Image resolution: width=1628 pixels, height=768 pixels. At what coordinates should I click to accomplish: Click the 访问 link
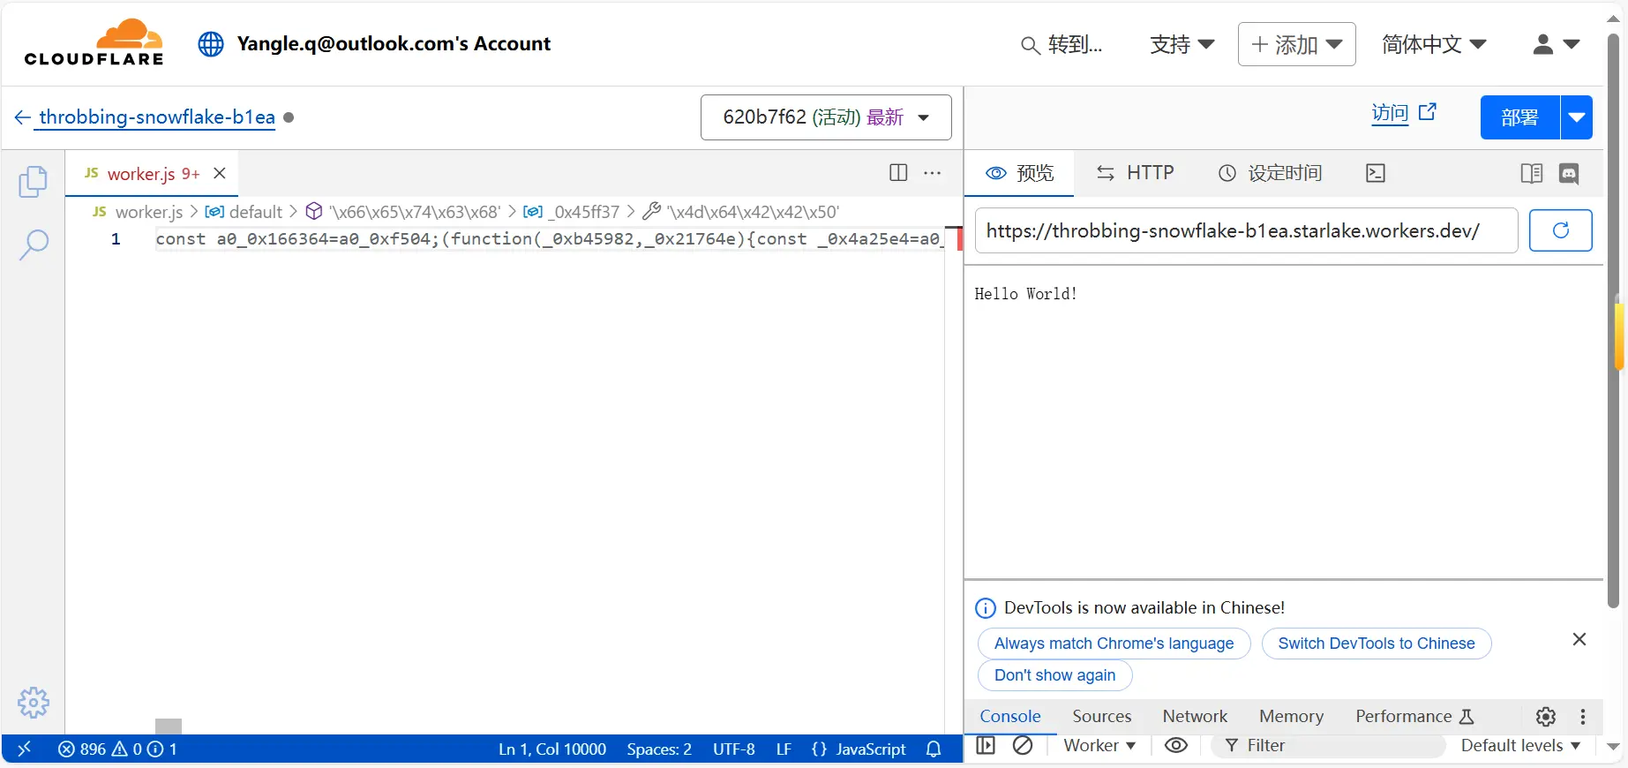[1390, 113]
